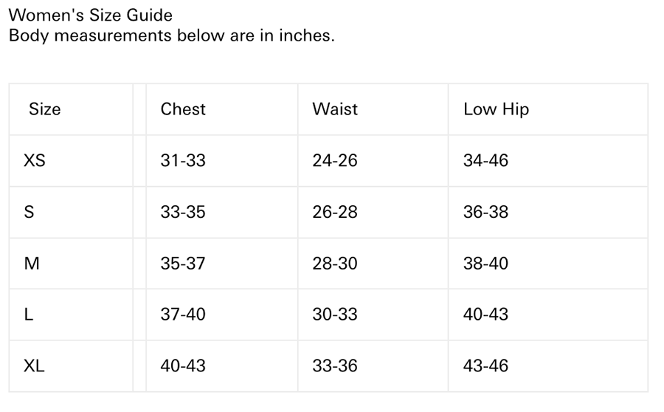Image resolution: width=664 pixels, height=412 pixels.
Task: Click the M size row label
Action: (x=32, y=263)
